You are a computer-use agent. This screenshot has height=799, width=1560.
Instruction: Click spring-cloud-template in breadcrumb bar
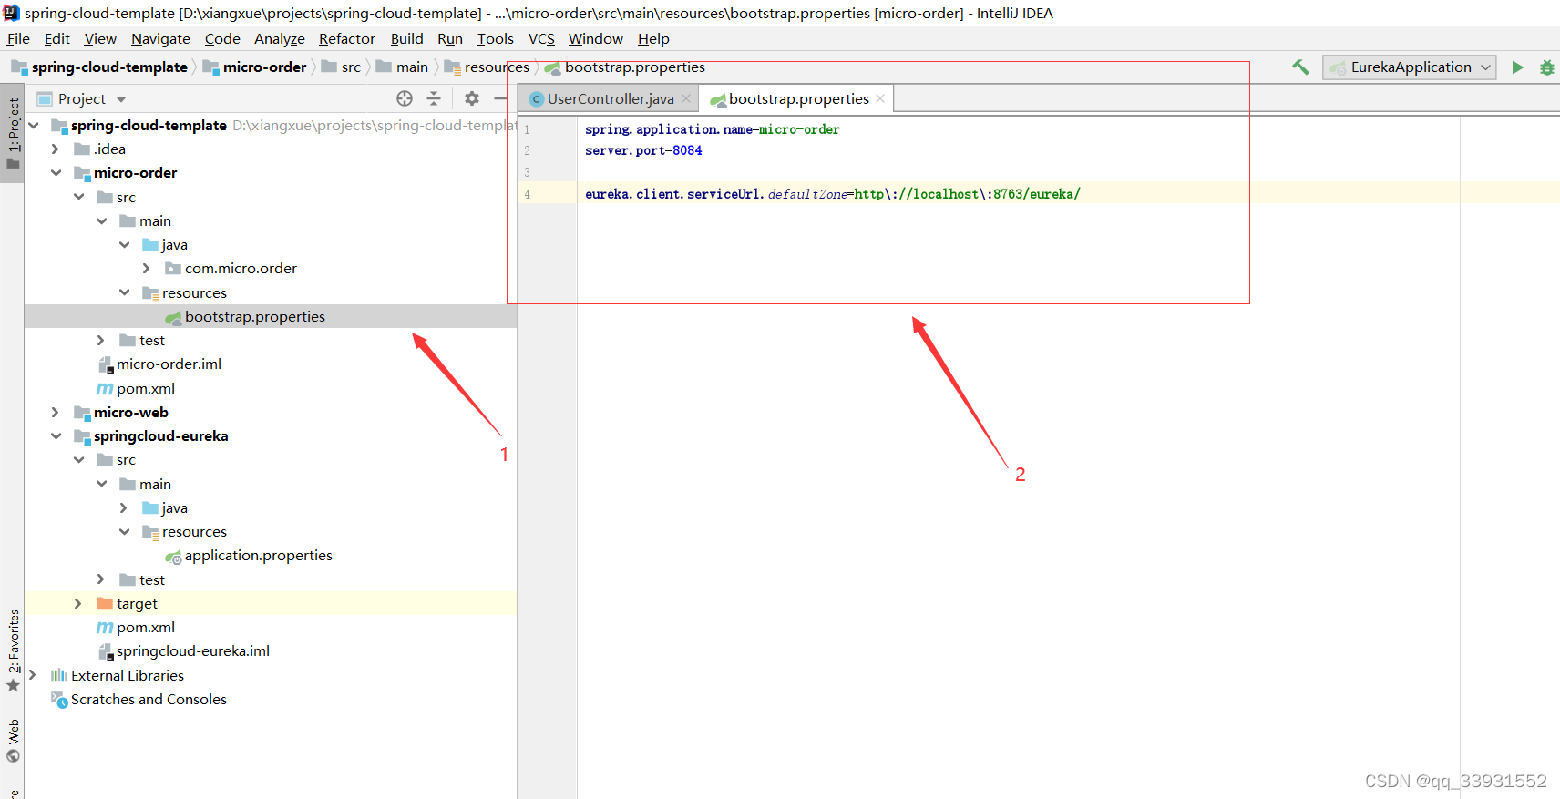coord(109,67)
